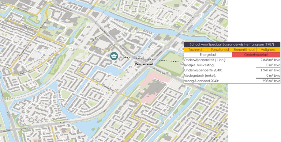Open the Binnenklimaat category cell
This screenshot has width=281, height=142.
(244, 49)
